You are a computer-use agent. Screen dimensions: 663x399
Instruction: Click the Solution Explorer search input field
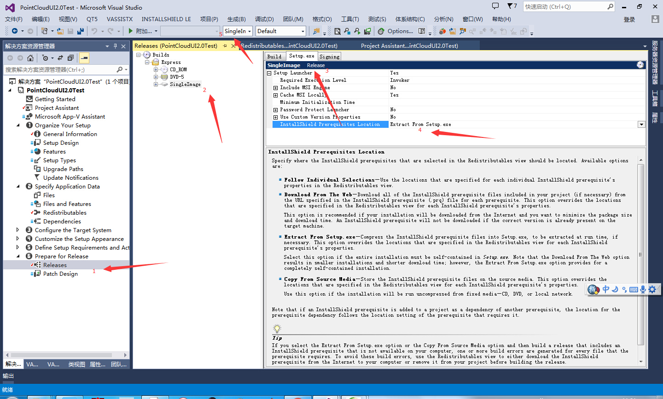pos(60,69)
